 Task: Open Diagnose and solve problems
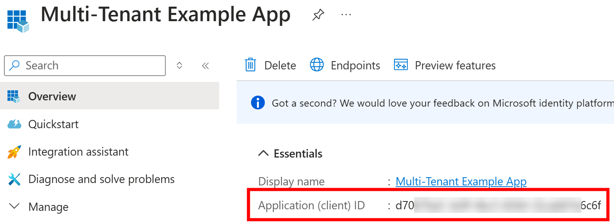(101, 179)
